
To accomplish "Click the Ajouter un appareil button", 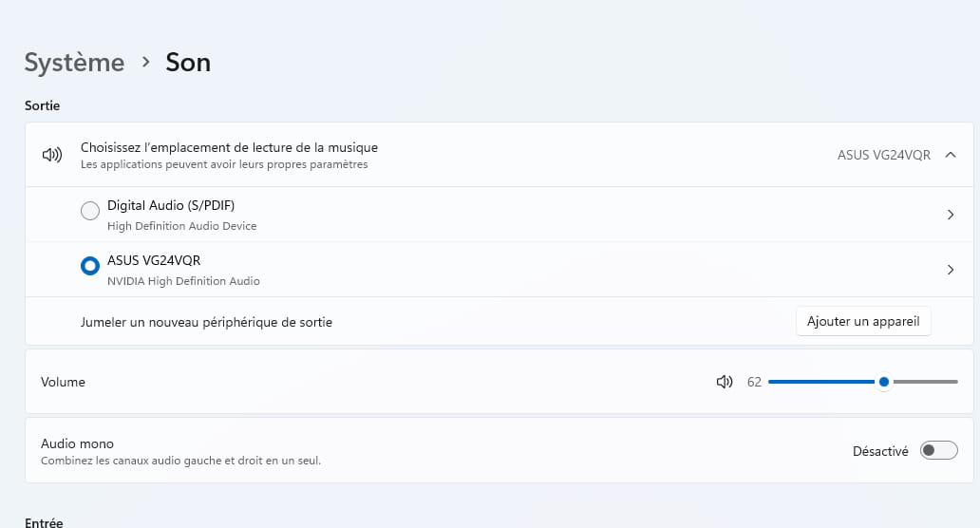I will pos(863,321).
